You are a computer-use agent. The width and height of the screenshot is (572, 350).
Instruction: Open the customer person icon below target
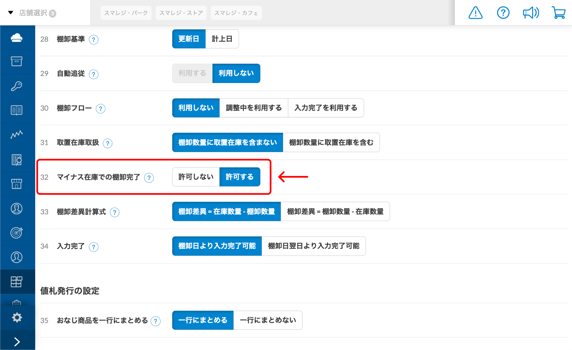tap(17, 257)
